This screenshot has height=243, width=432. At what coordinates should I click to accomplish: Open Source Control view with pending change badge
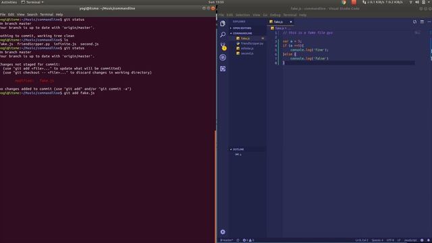[x=223, y=46]
